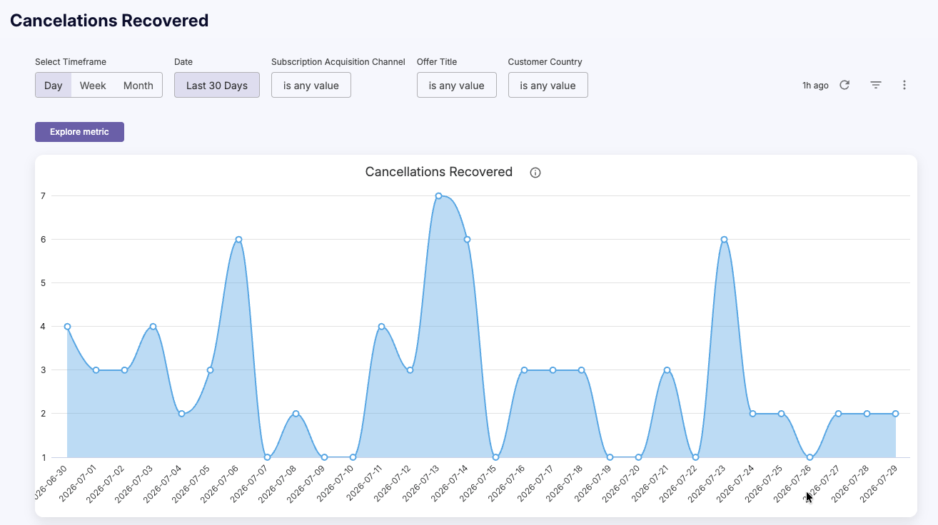Screen dimensions: 938x525
Task: Switch timeframe to Month
Action: click(138, 85)
